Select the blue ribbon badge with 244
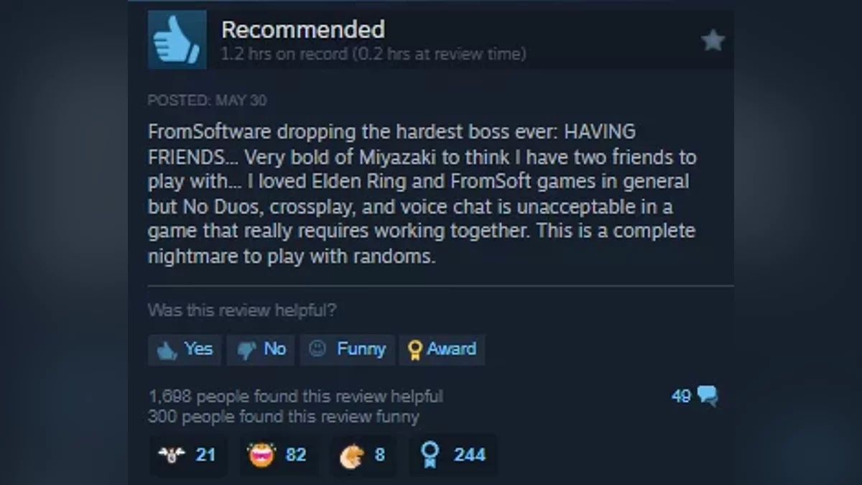The height and width of the screenshot is (485, 862). coord(453,455)
